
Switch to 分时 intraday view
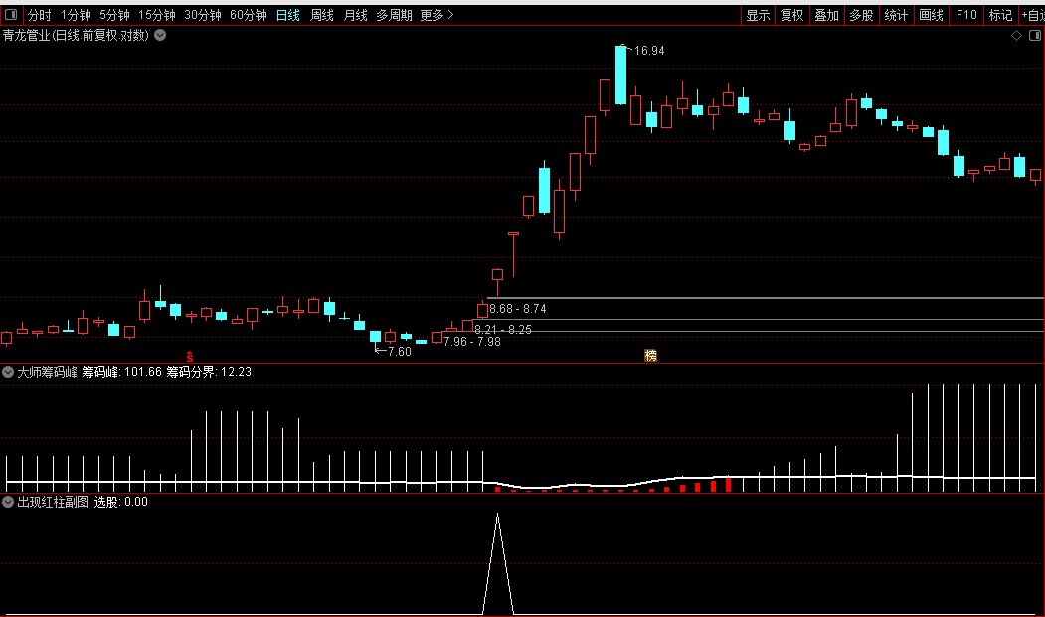pyautogui.click(x=40, y=15)
